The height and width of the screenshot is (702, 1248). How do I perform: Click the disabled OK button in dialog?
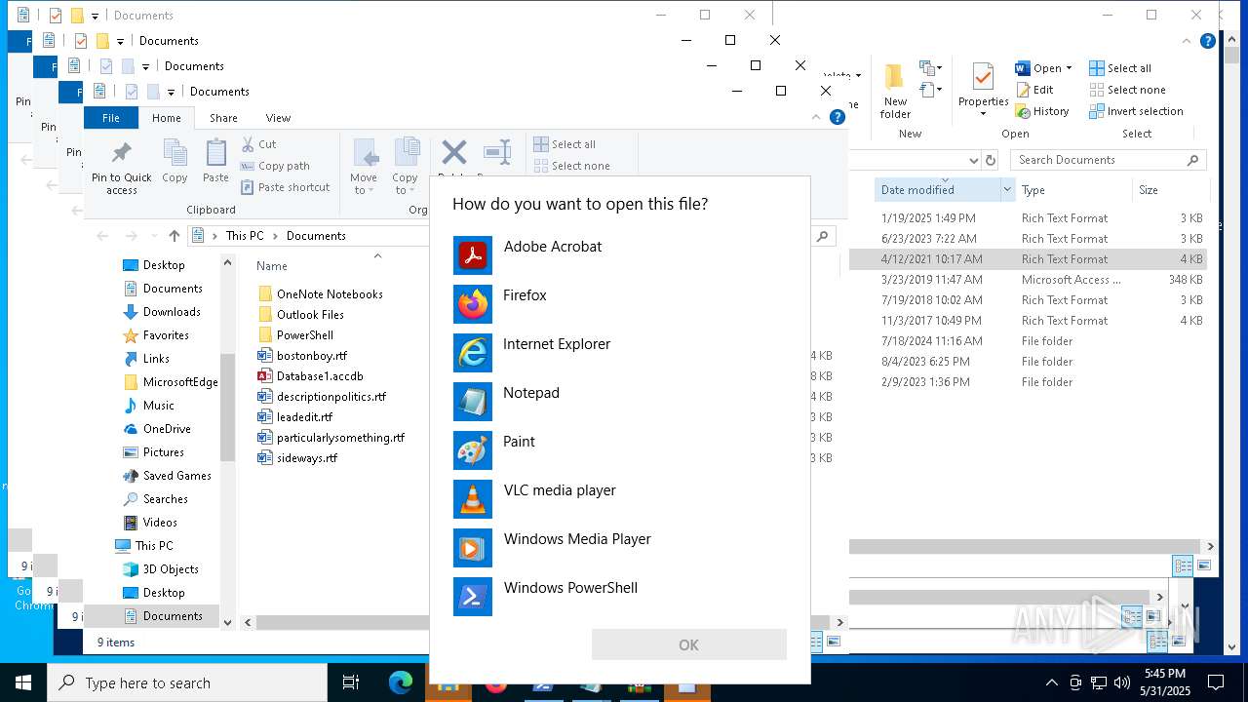[x=688, y=644]
